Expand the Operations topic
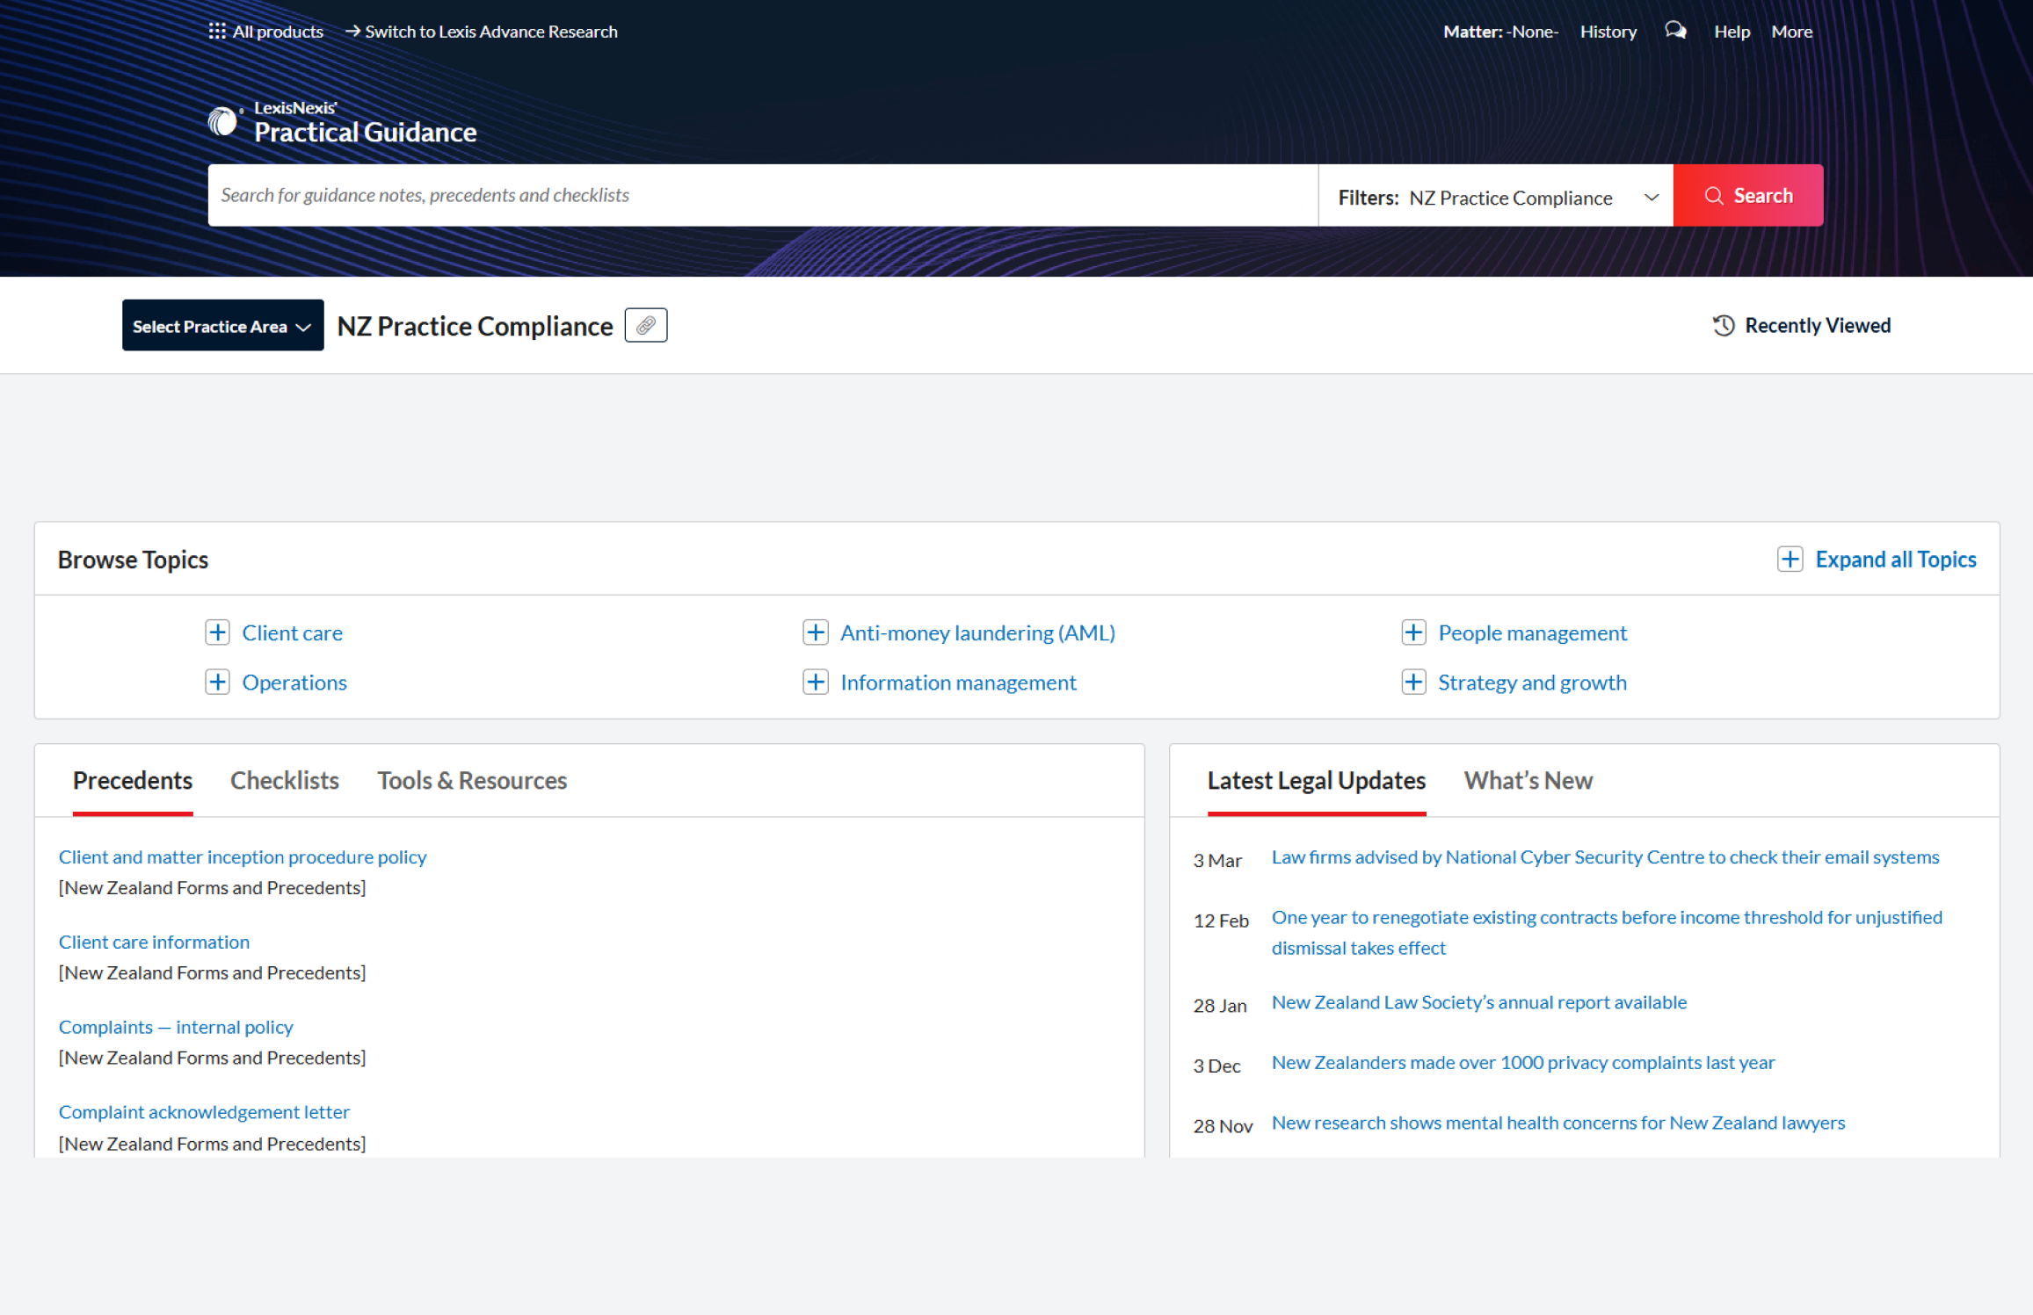This screenshot has width=2033, height=1315. [217, 683]
